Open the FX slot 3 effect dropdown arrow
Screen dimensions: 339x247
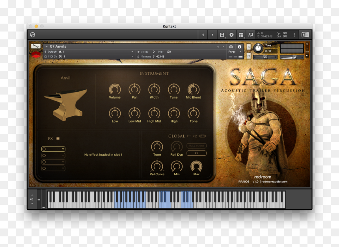pos(63,162)
